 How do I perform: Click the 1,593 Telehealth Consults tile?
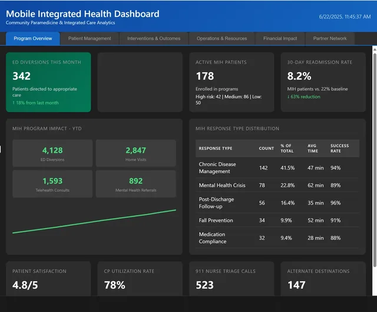(52, 184)
